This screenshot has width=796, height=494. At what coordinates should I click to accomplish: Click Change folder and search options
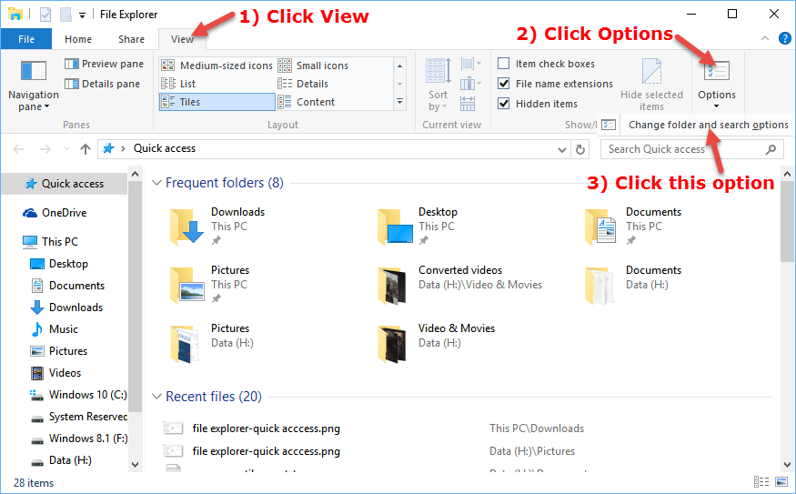[x=708, y=125]
